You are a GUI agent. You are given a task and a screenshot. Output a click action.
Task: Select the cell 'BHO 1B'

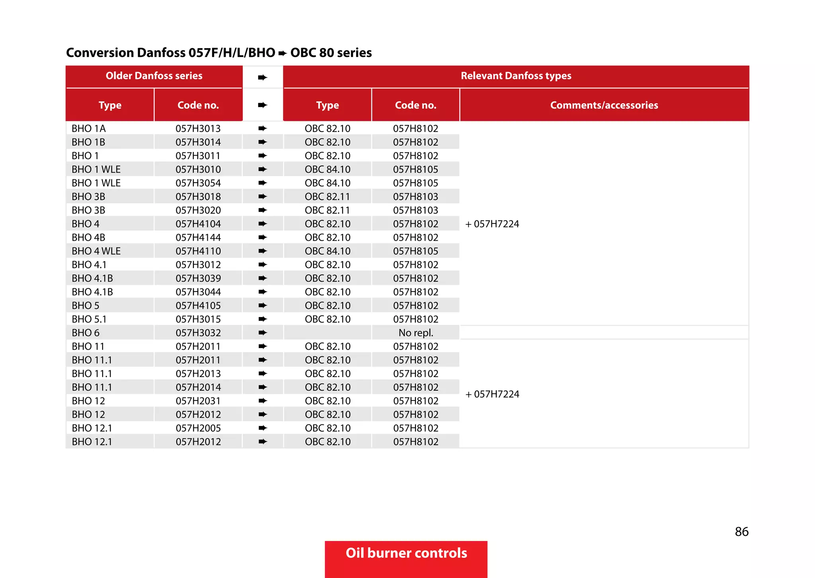point(88,142)
